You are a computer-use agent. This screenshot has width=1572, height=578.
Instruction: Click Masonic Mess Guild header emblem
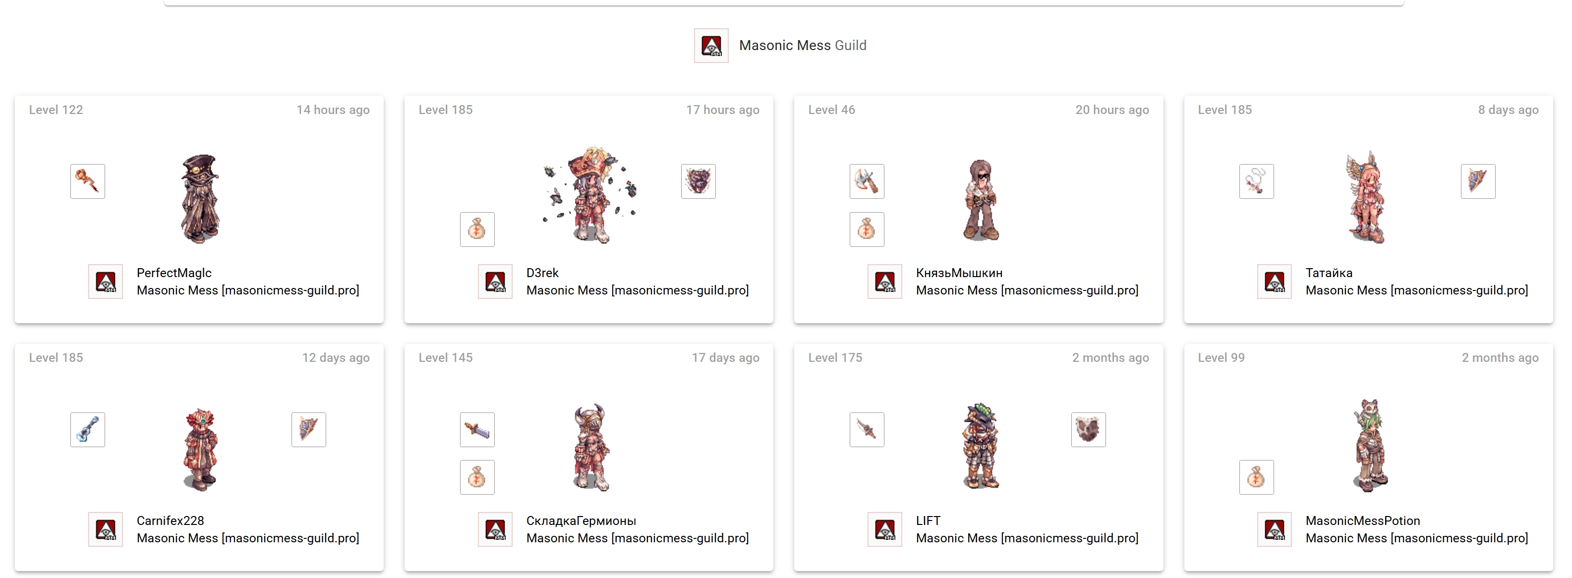click(x=711, y=46)
